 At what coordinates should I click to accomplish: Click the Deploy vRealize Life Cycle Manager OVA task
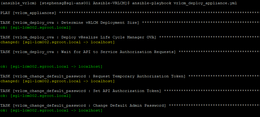point(130,37)
